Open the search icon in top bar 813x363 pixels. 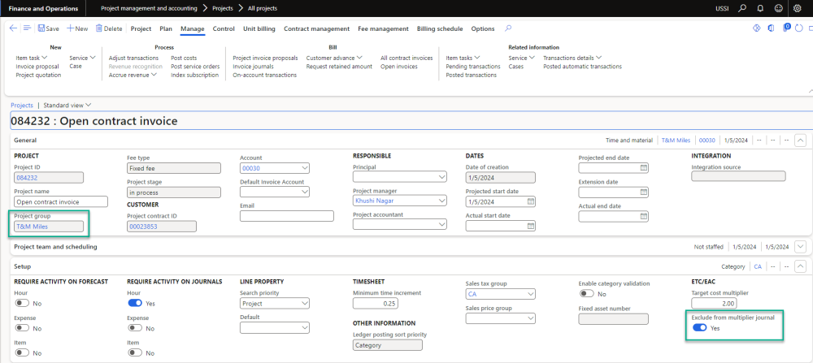click(x=741, y=8)
